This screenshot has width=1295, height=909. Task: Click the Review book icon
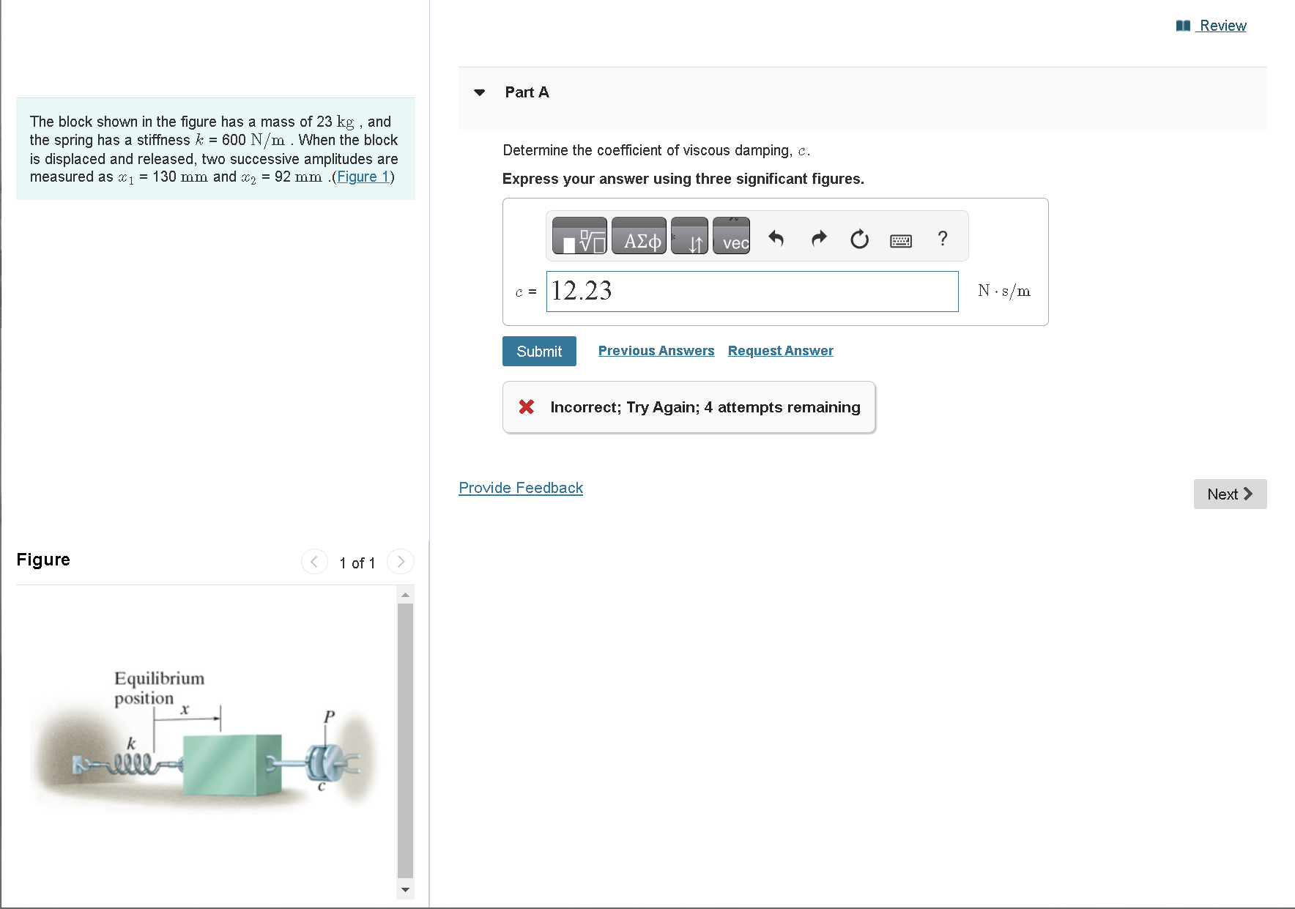[x=1183, y=26]
